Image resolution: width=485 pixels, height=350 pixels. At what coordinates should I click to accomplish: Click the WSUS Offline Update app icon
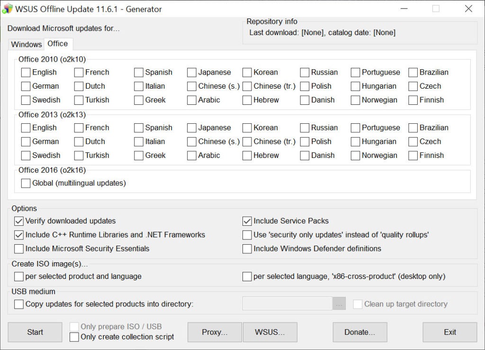coord(7,9)
